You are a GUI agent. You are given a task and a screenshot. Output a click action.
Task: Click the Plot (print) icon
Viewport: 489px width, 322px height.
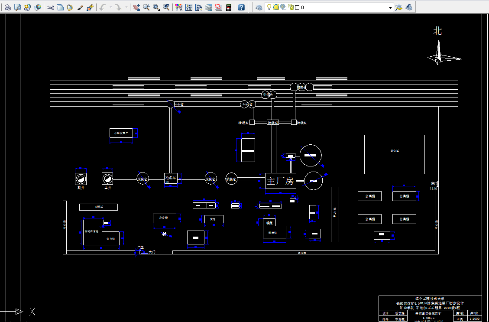(x=8, y=7)
